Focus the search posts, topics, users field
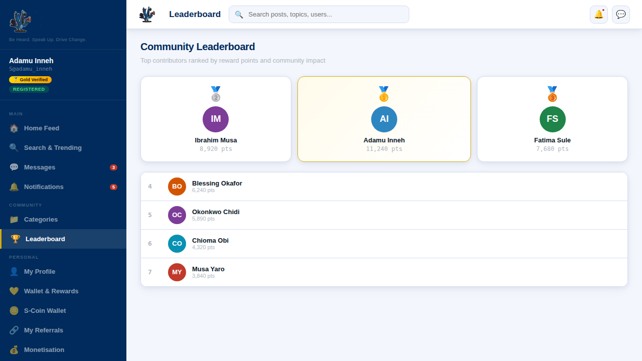The height and width of the screenshot is (361, 642). [319, 15]
